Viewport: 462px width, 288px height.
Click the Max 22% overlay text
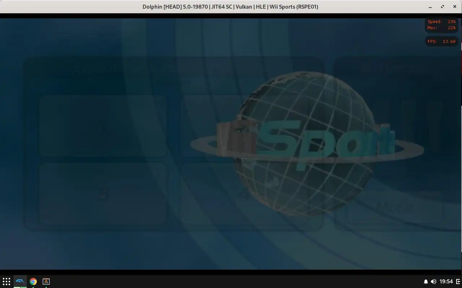441,28
